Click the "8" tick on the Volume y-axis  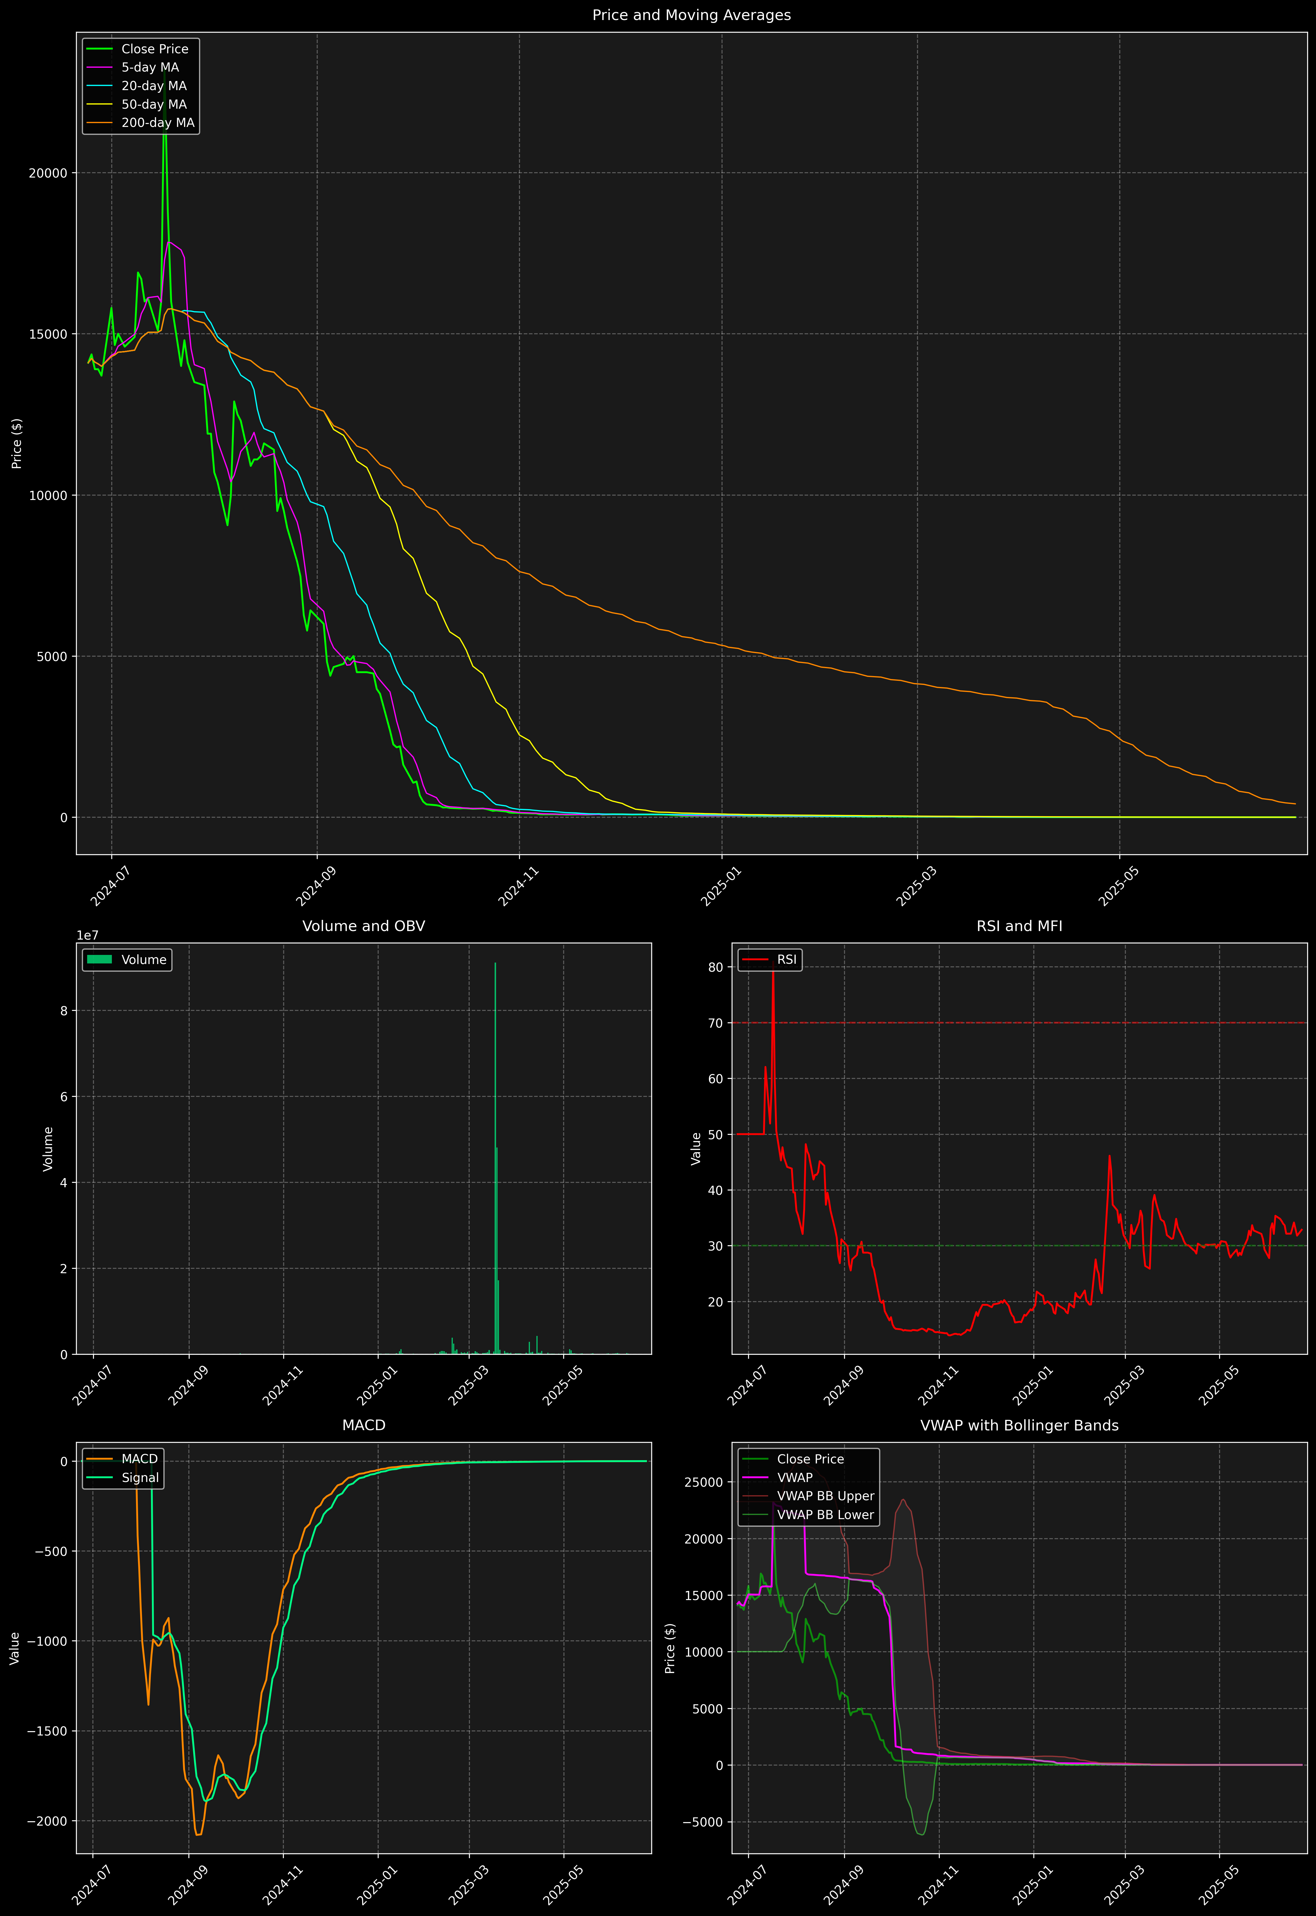click(64, 1011)
